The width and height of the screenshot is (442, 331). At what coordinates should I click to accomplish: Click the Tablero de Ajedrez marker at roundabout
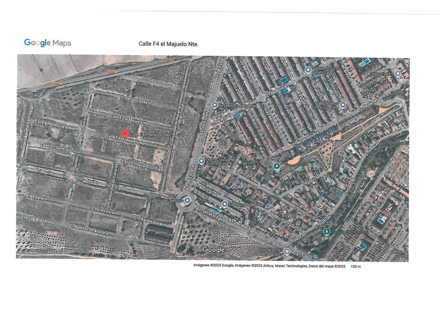click(188, 200)
